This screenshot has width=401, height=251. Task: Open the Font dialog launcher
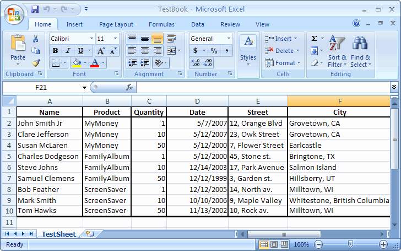pyautogui.click(x=117, y=74)
